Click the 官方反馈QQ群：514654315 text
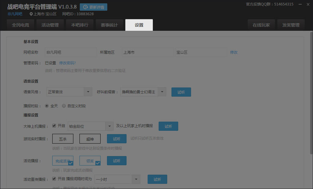 click(x=270, y=4)
